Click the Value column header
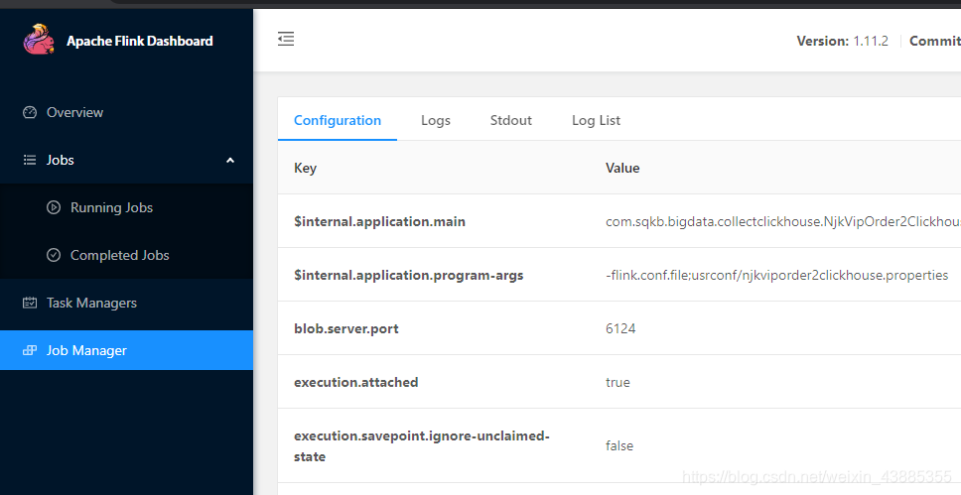 (622, 168)
